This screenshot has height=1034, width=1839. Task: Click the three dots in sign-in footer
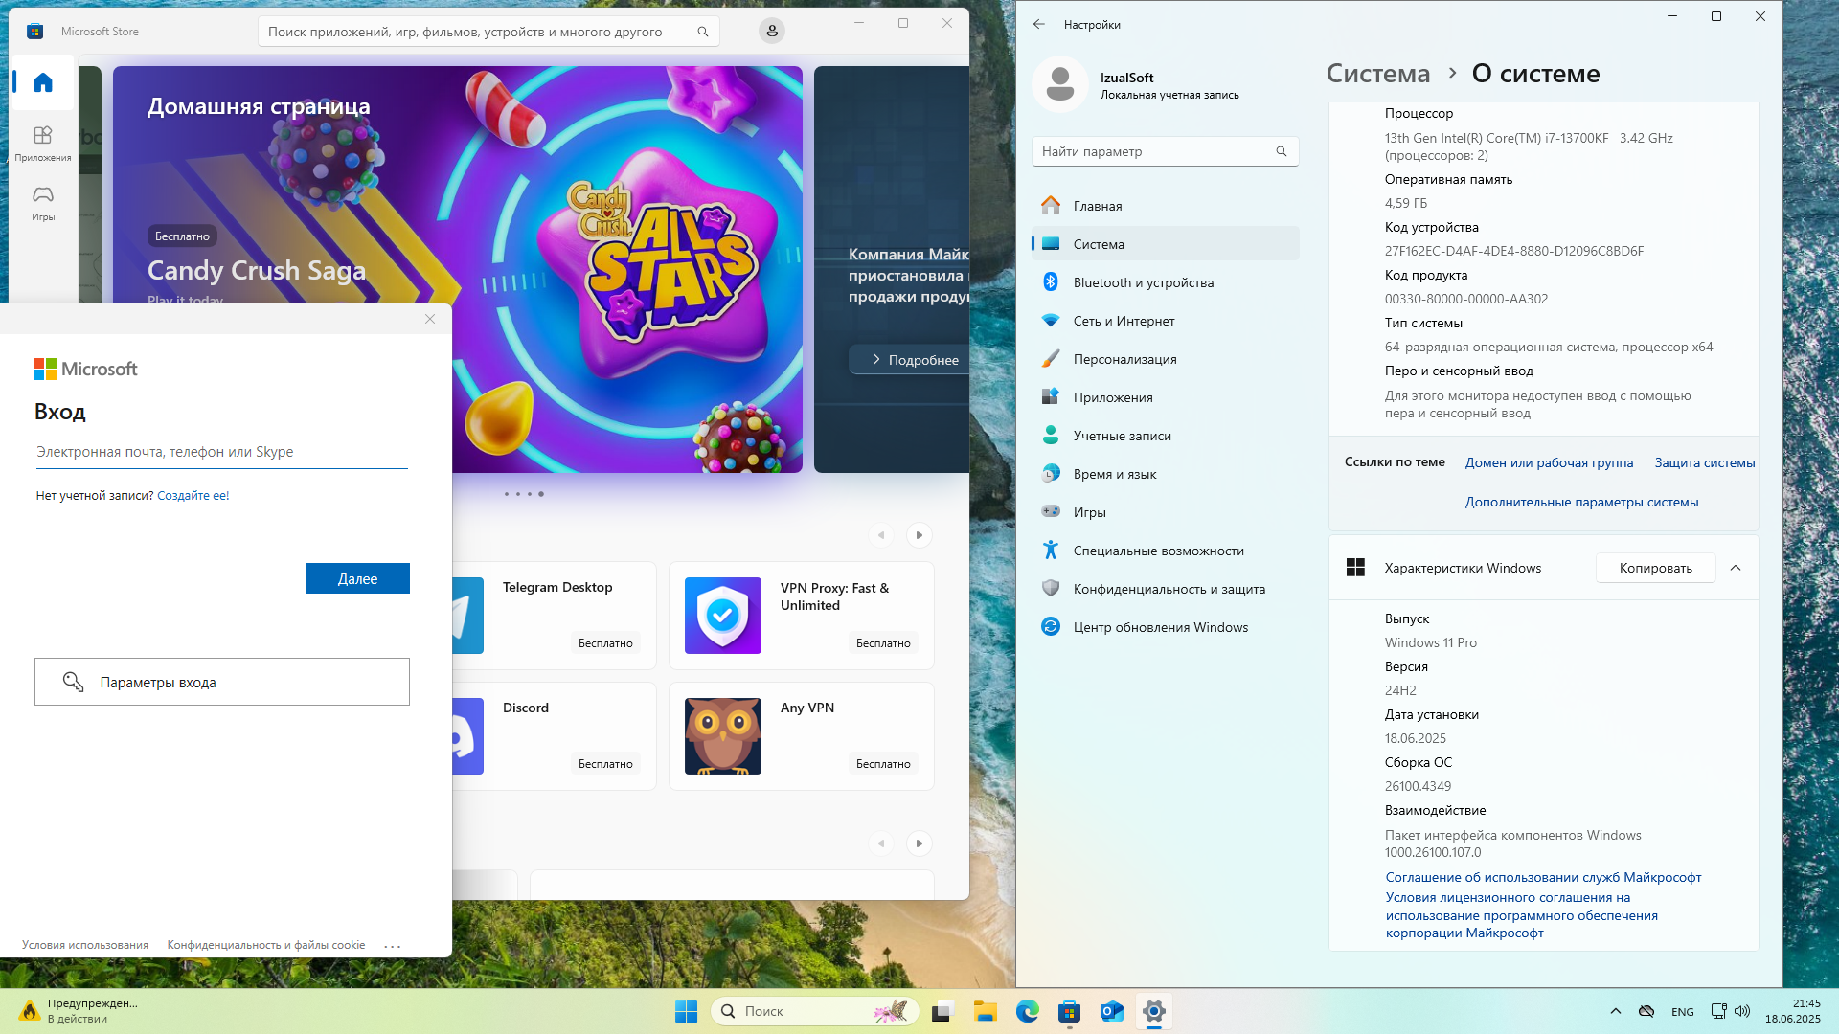[393, 946]
